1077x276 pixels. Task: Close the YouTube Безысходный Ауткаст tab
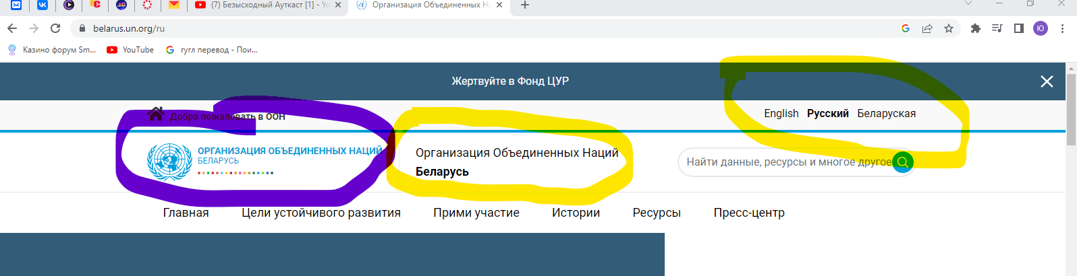tap(338, 5)
